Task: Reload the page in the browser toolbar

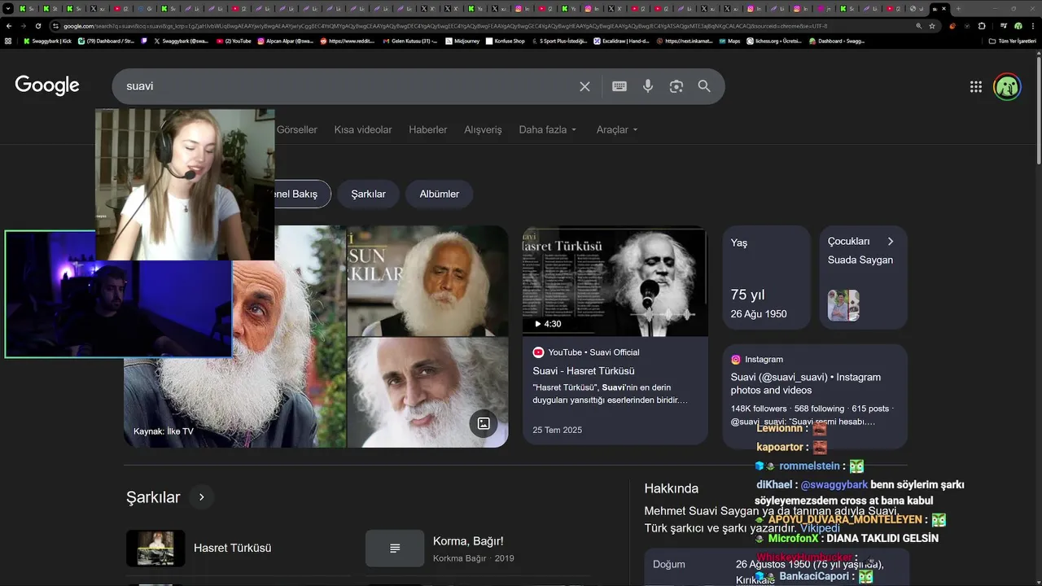Action: pyautogui.click(x=38, y=26)
